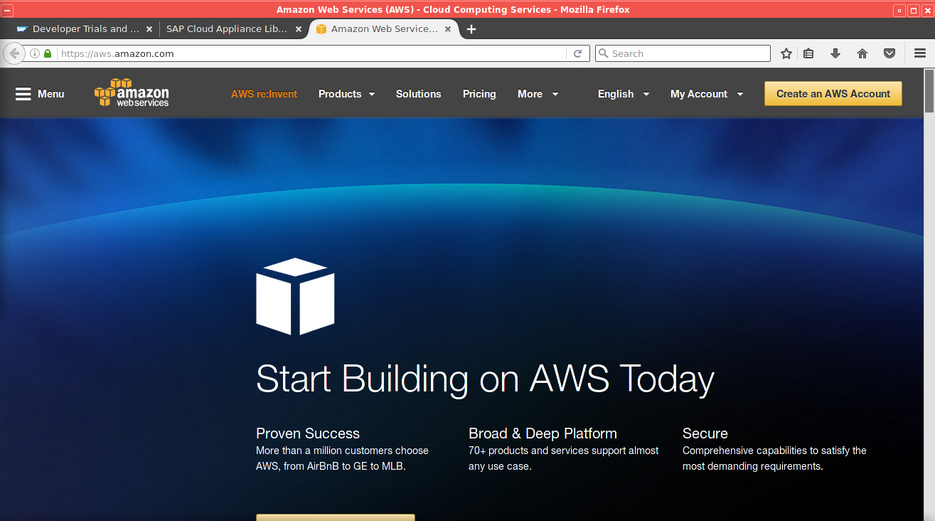Open the Pricing page
Screen dimensions: 935x521
tap(479, 94)
